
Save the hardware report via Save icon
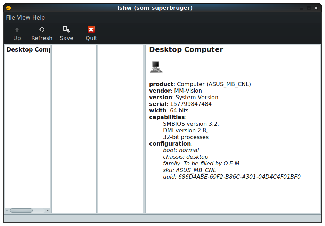pyautogui.click(x=66, y=30)
